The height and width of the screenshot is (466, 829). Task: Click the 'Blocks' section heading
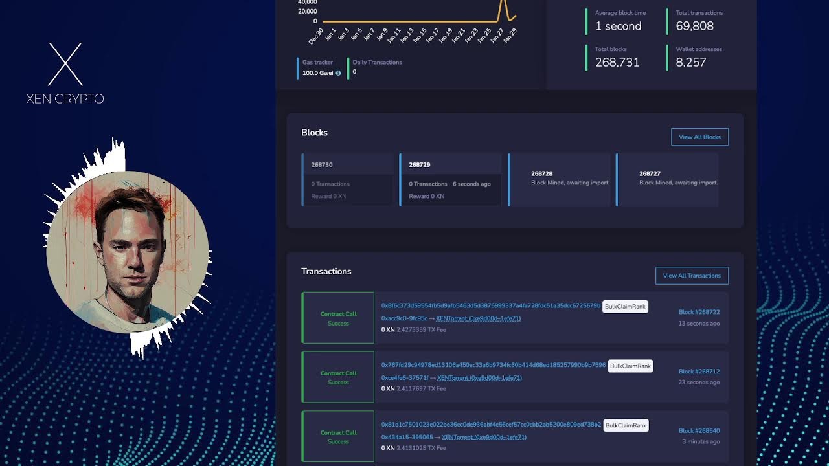[x=314, y=133]
